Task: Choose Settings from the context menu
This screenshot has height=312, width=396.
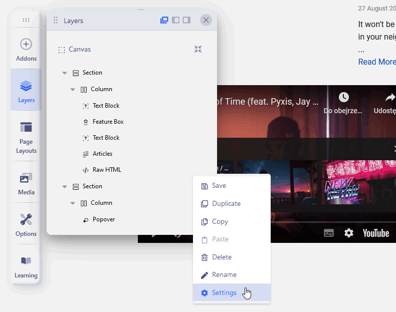Action: tap(224, 292)
